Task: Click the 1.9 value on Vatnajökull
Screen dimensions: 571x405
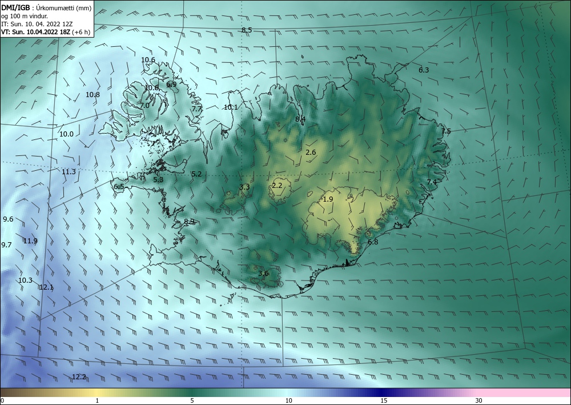Action: coord(328,199)
